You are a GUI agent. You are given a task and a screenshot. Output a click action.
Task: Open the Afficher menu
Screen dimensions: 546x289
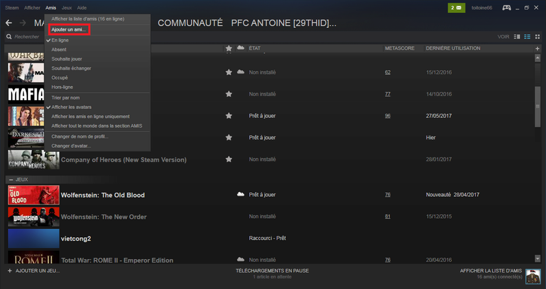pyautogui.click(x=32, y=7)
